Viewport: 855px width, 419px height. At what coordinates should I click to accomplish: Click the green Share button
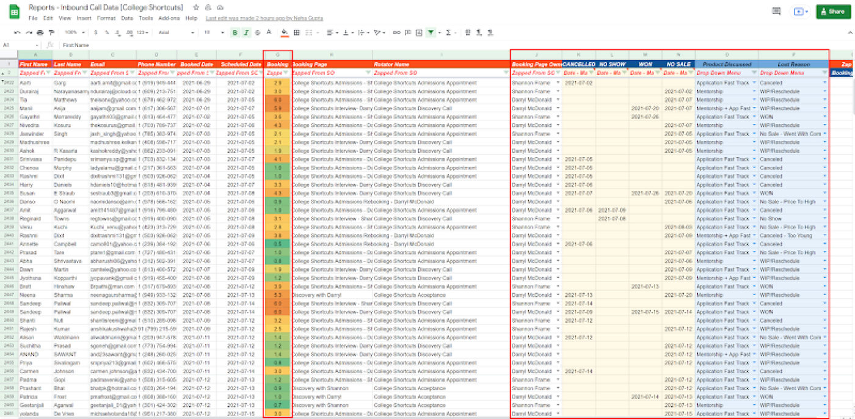coord(833,11)
